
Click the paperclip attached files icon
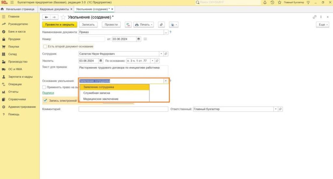point(161,25)
